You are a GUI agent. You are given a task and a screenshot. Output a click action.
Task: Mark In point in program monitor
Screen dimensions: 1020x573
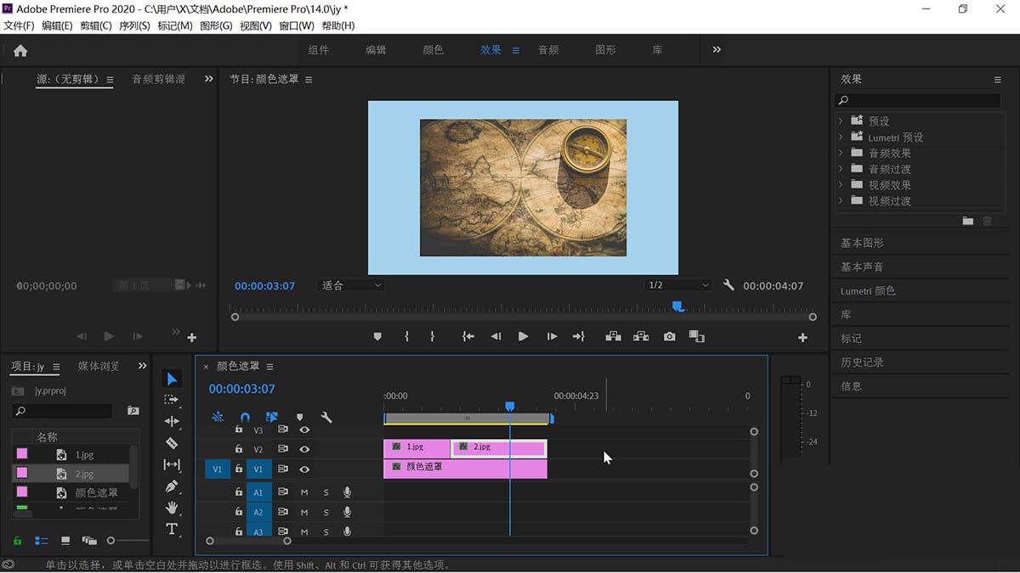406,337
